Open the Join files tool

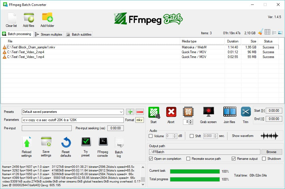[230, 112]
